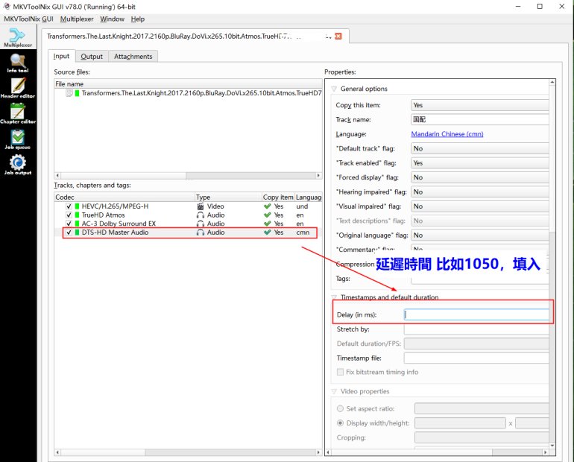Image resolution: width=574 pixels, height=462 pixels.
Task: Switch to the Attachments tab
Action: [x=133, y=57]
